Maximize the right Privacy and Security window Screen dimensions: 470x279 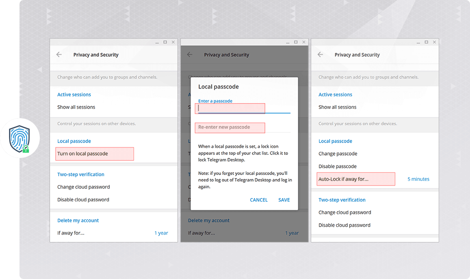tap(426, 42)
